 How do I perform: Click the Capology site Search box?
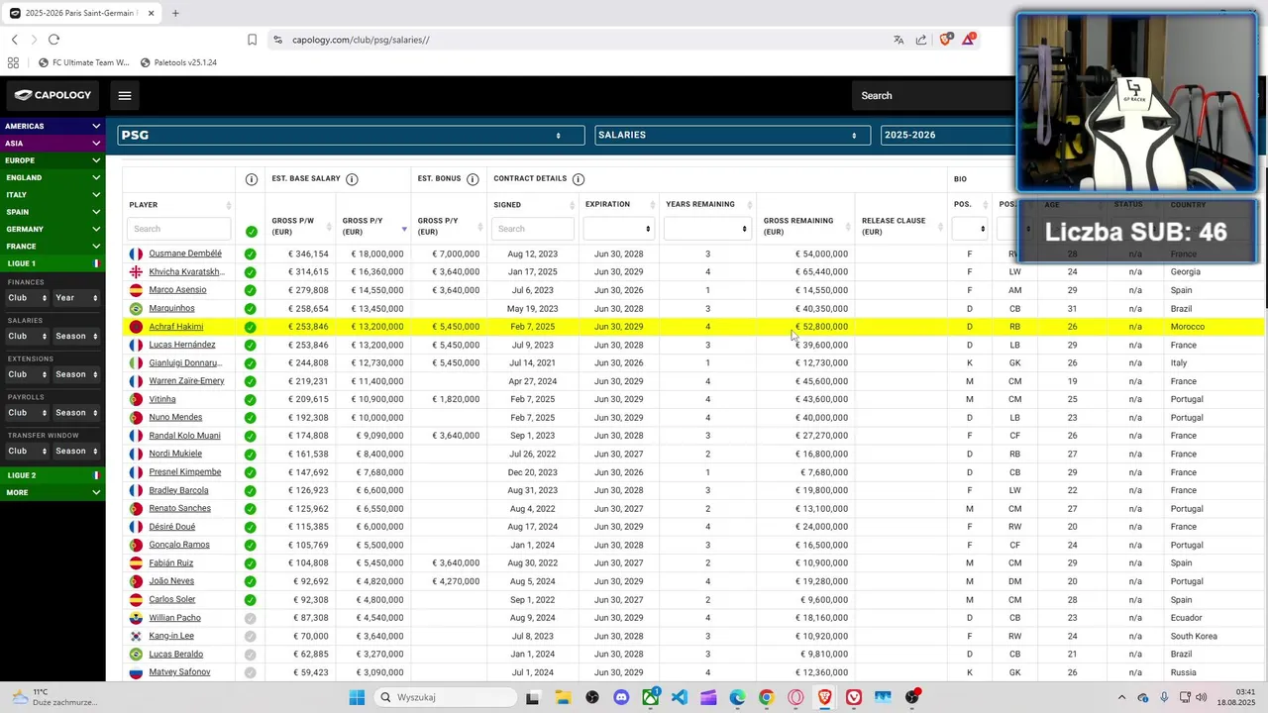click(x=931, y=96)
